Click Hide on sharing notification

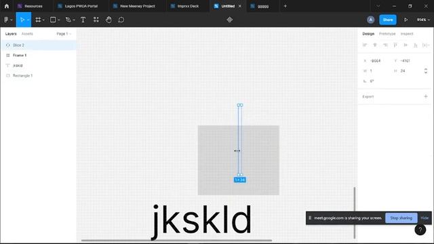(x=425, y=218)
